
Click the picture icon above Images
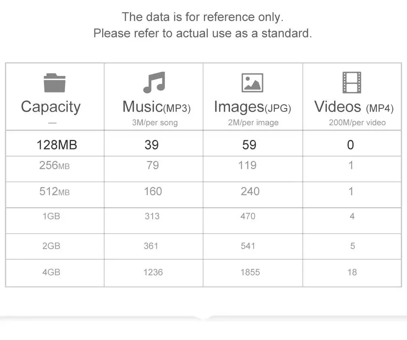click(252, 82)
